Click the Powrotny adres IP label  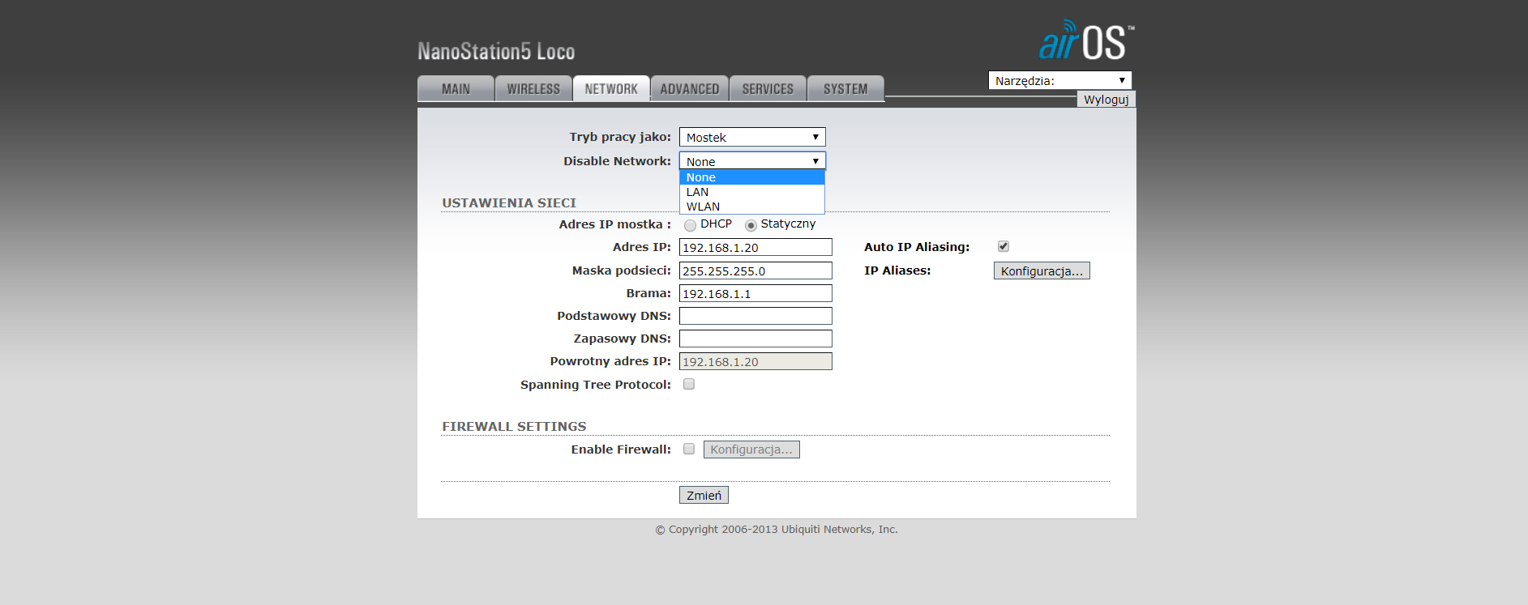point(611,361)
